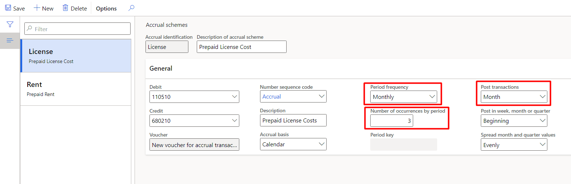Click the Save disk icon
571x184 pixels.
pyautogui.click(x=8, y=8)
